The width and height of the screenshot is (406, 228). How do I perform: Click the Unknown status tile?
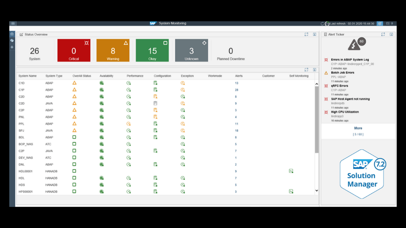click(x=192, y=51)
